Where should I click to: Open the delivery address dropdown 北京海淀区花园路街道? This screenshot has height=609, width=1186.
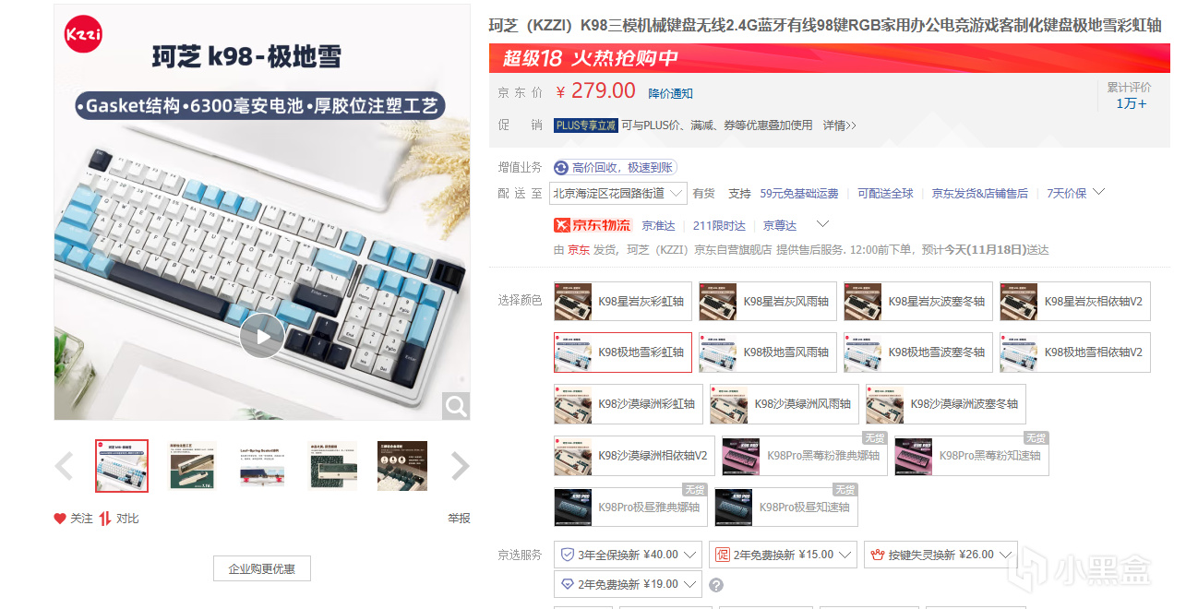click(x=618, y=193)
